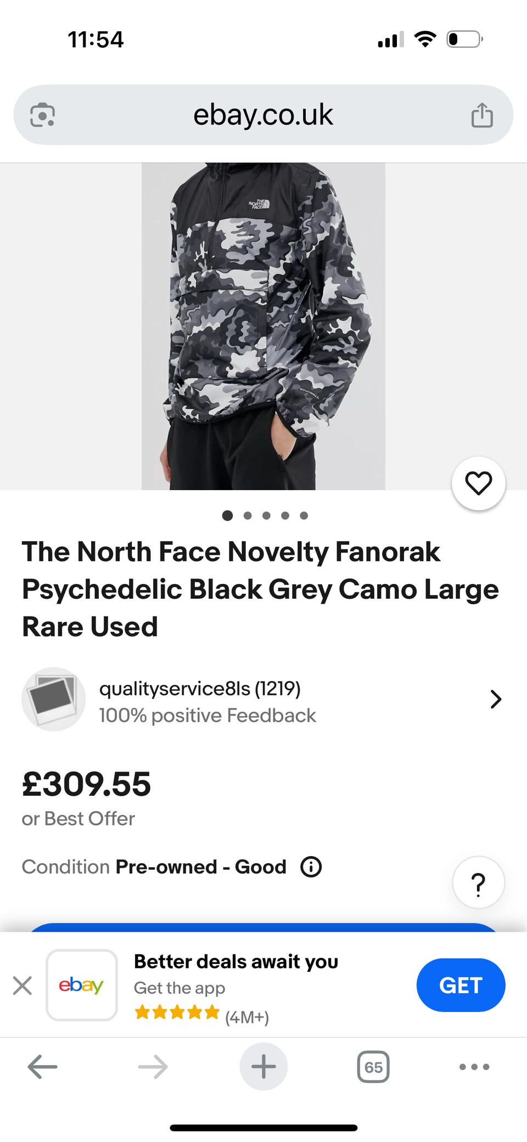Open the question mark help button
Screen dimensions: 527x1142
pos(478,883)
